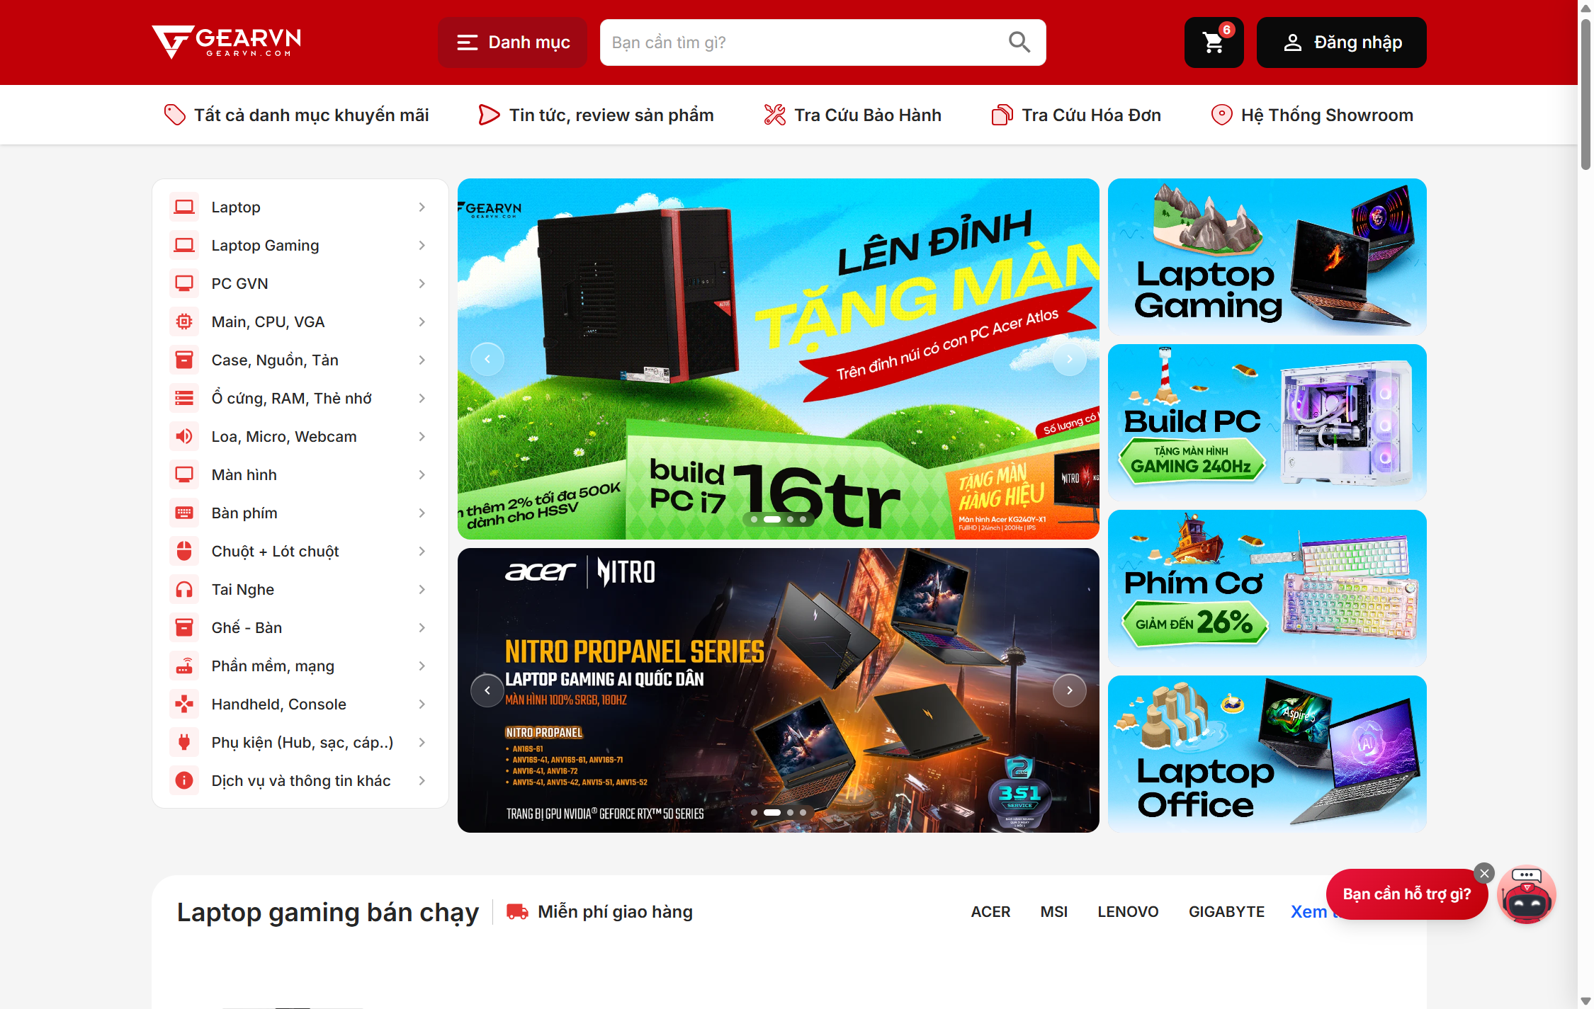Click the GEARVN logo
The image size is (1594, 1009).
[227, 42]
